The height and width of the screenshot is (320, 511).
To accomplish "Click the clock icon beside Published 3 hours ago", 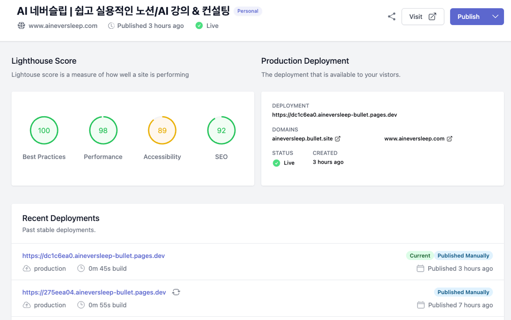I will [x=111, y=26].
